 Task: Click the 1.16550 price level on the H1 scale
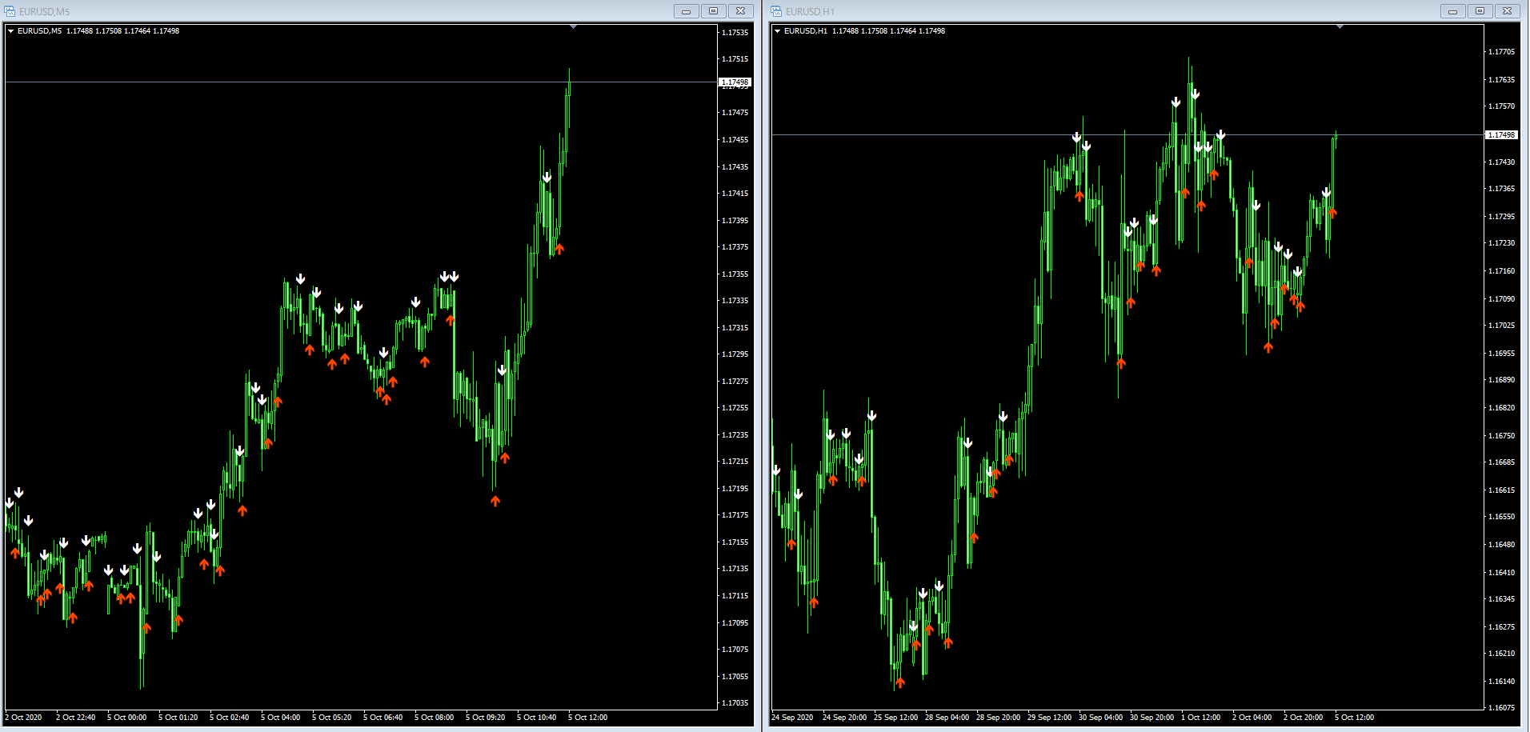click(1501, 517)
